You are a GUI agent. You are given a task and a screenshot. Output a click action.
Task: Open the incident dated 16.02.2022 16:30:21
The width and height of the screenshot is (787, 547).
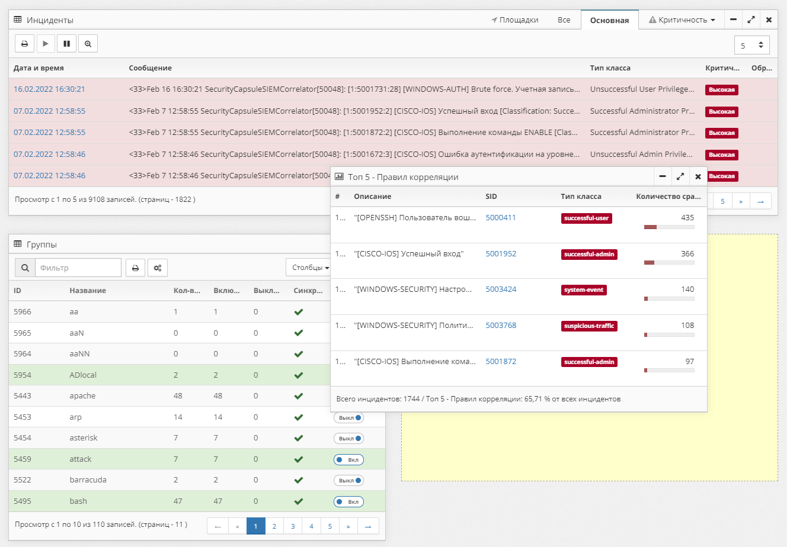(x=49, y=89)
